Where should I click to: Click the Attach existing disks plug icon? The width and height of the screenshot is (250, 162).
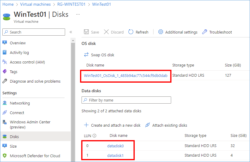point(148,125)
